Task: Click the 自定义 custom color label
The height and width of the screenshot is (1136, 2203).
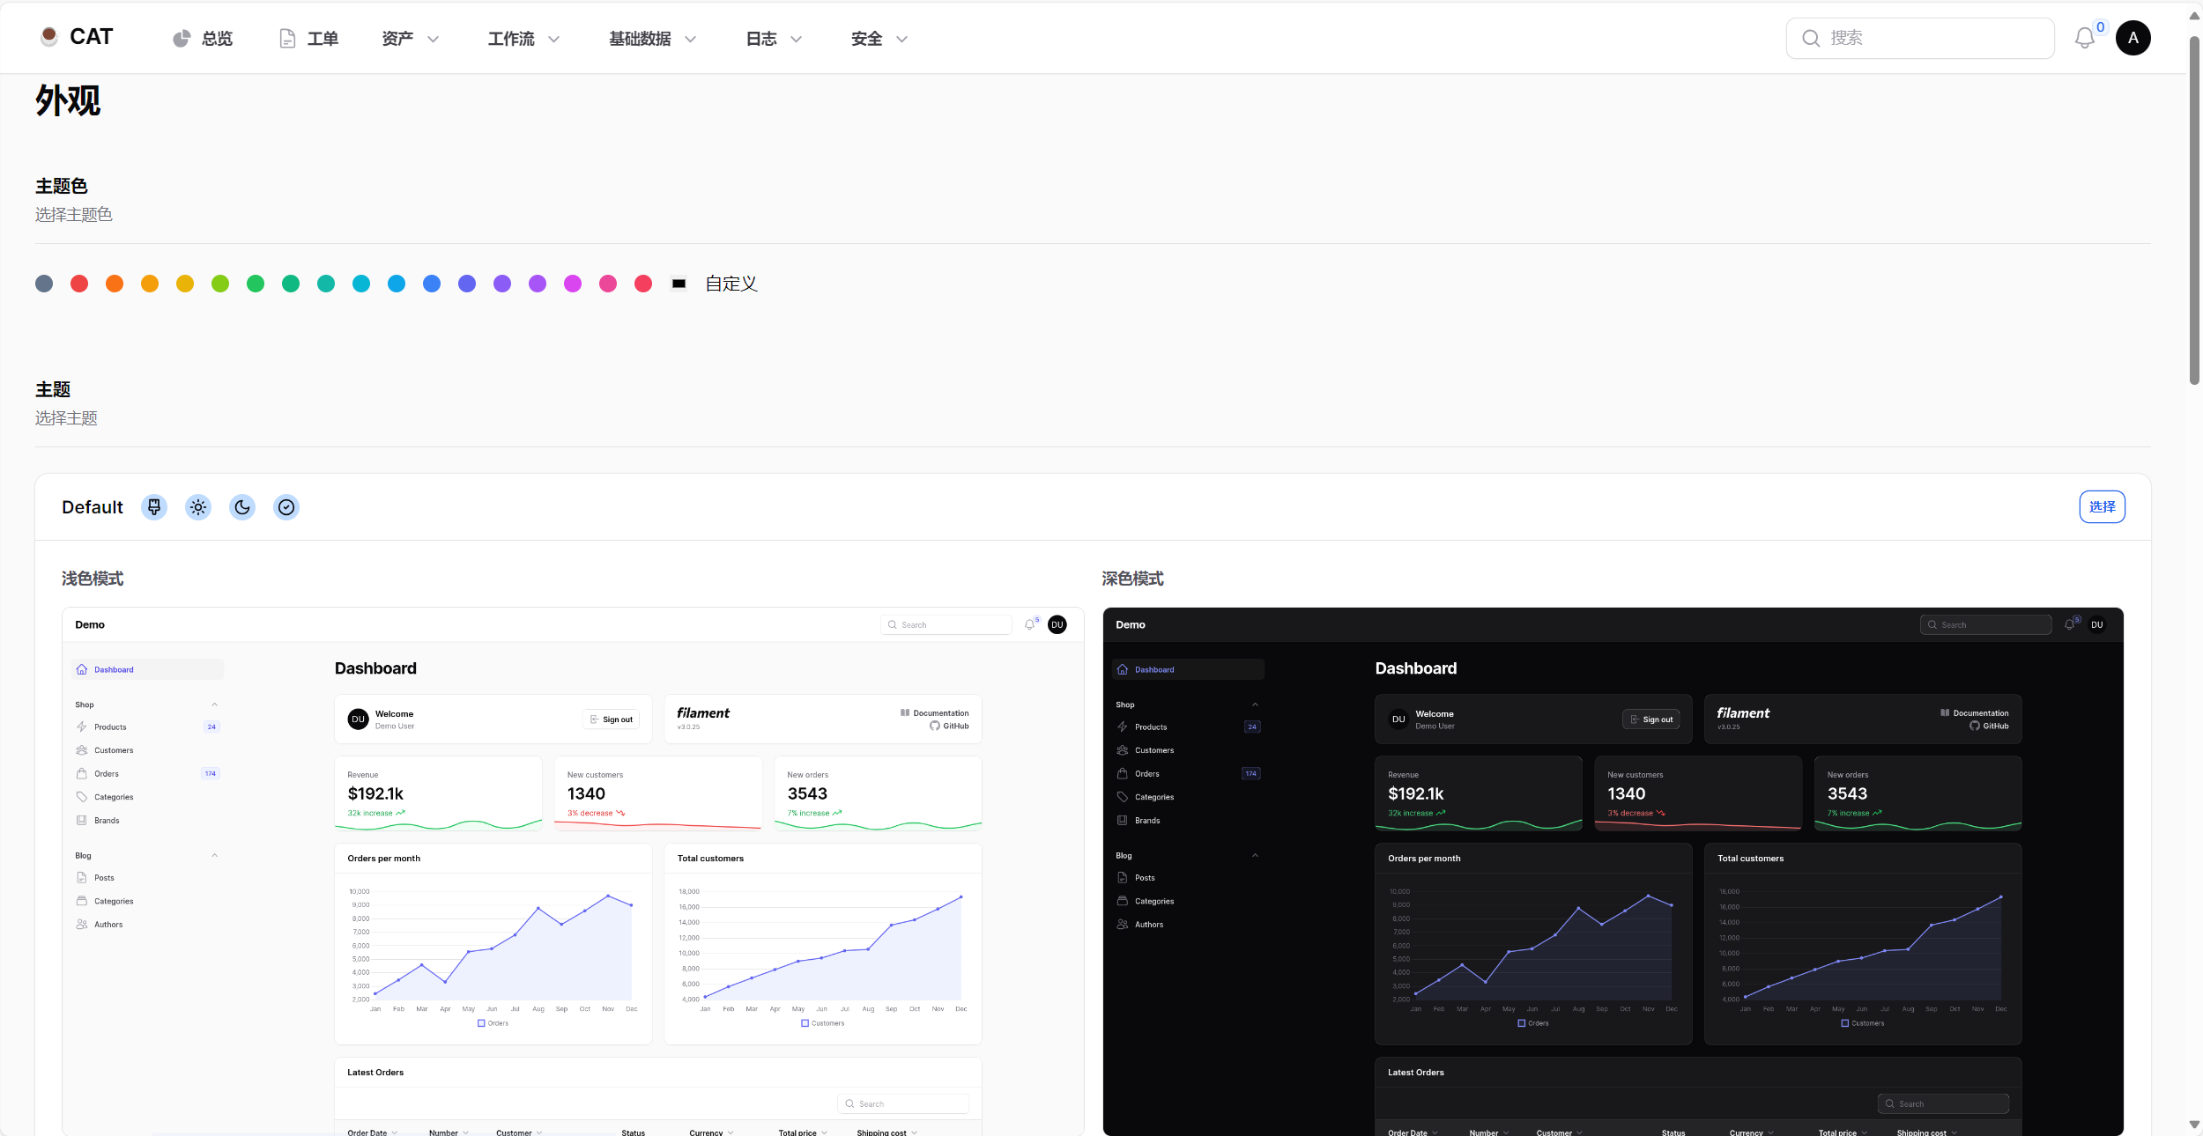Action: point(731,284)
